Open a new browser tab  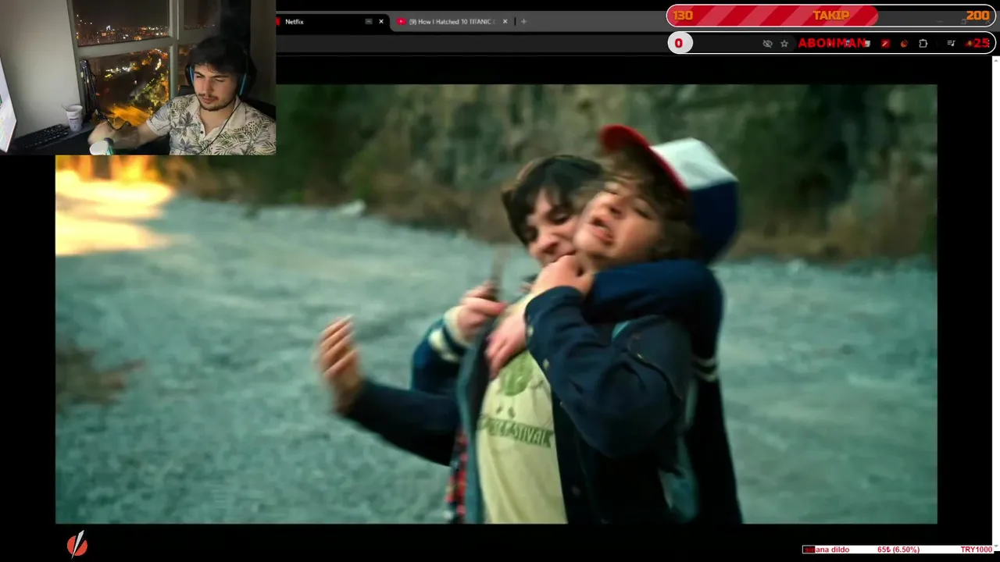(523, 22)
